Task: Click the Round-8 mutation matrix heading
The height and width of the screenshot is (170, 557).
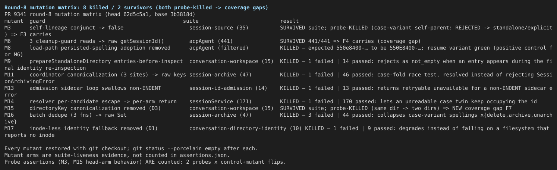Action: tap(136, 7)
